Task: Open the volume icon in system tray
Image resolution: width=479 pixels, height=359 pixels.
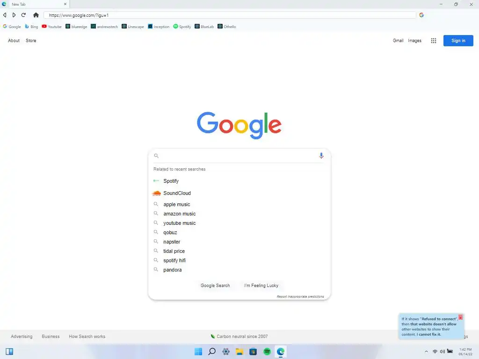Action: pos(443,352)
